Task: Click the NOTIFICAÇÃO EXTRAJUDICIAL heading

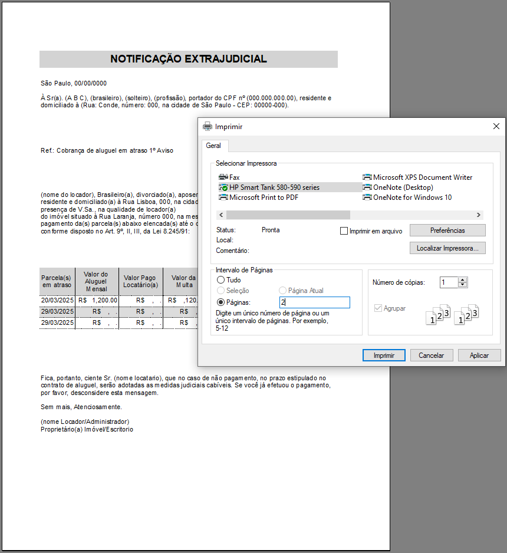Action: point(189,59)
